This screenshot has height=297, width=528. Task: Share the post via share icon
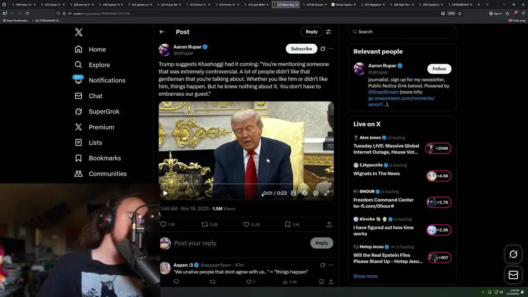point(329,224)
